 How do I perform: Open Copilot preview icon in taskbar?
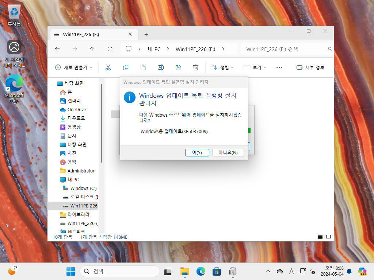pyautogui.click(x=362, y=271)
